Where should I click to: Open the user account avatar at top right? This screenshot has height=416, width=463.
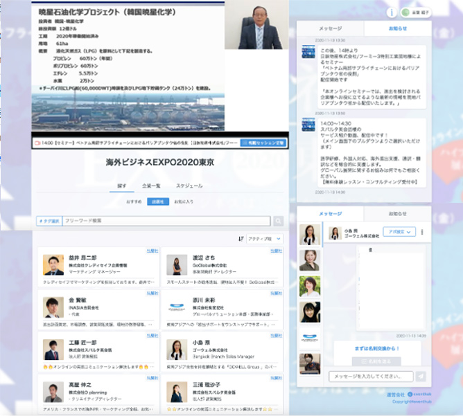pyautogui.click(x=405, y=12)
